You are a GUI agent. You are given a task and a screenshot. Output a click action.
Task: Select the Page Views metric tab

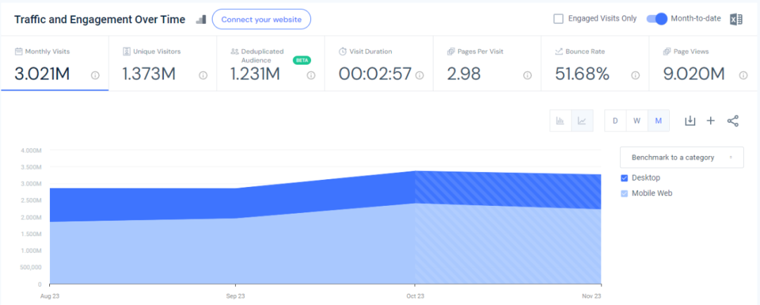(x=704, y=64)
